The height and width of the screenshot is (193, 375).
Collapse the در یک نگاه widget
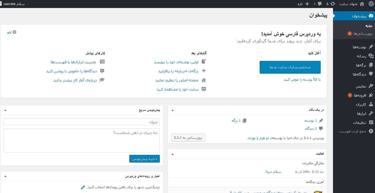[x=172, y=110]
